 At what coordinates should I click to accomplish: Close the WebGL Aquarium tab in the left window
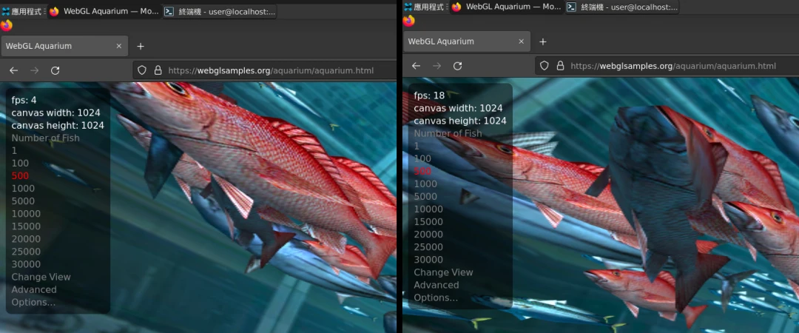[119, 46]
